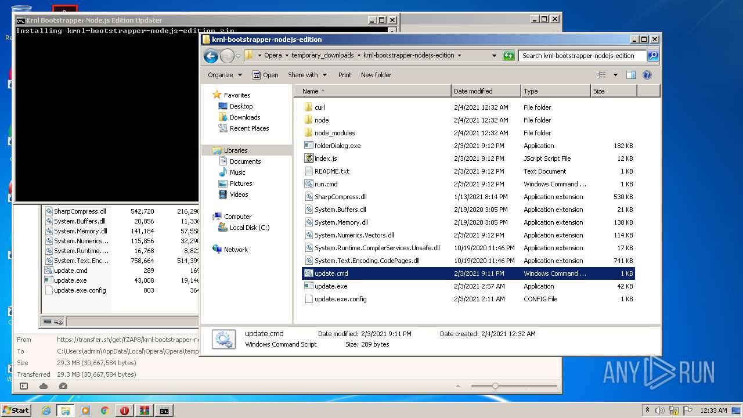Adjust the zoom slider in the background window
743x418 pixels.
point(495,386)
